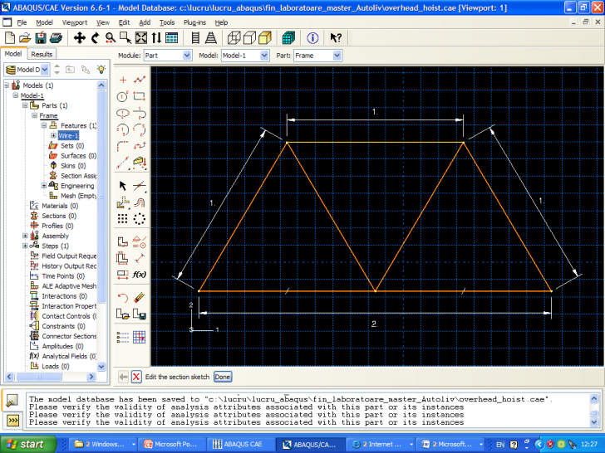Click the Pan view toolbar icon
The height and width of the screenshot is (453, 605).
pos(80,38)
